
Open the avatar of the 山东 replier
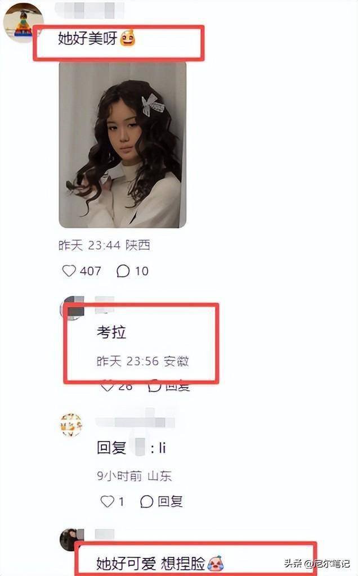click(x=71, y=425)
